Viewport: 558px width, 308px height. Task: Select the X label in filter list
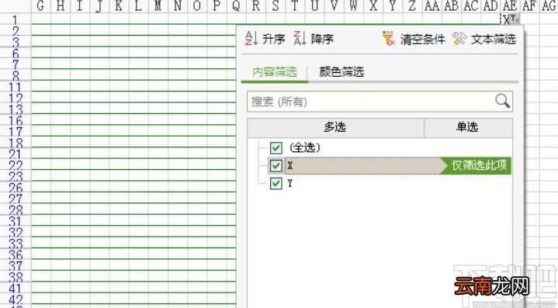(290, 165)
